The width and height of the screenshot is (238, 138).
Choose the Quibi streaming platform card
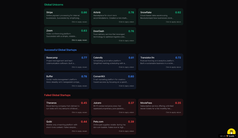(x=67, y=126)
